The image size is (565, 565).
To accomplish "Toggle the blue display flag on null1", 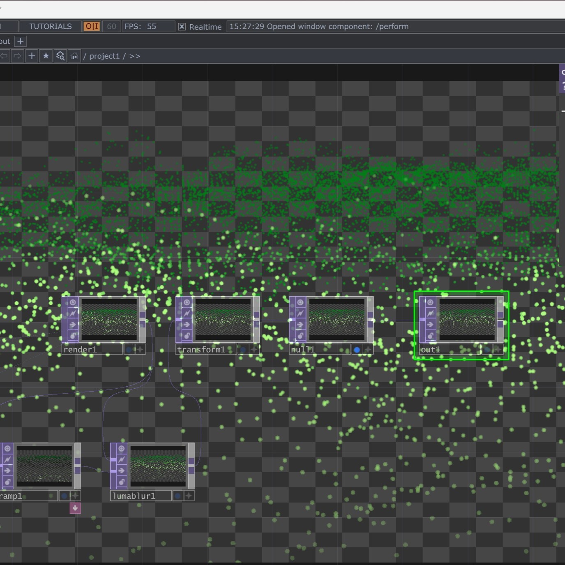I will (x=356, y=349).
